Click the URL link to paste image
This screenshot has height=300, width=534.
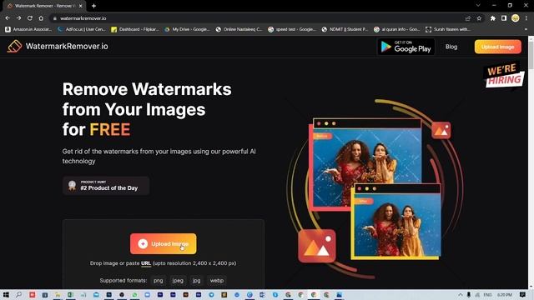coord(146,263)
